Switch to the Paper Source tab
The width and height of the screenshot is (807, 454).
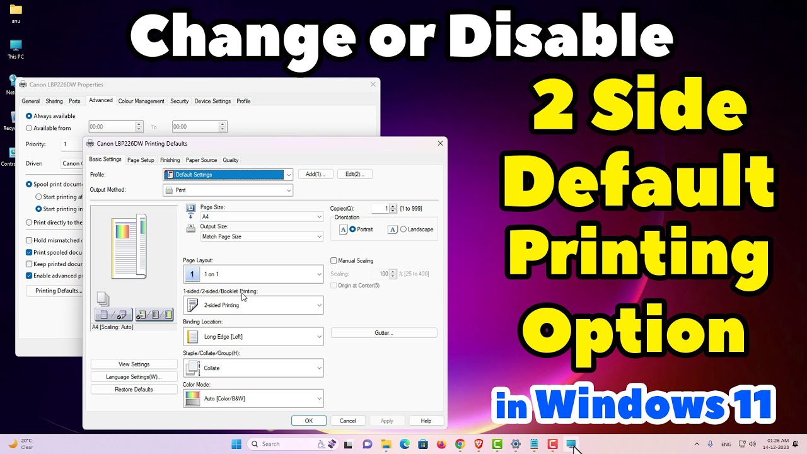201,160
